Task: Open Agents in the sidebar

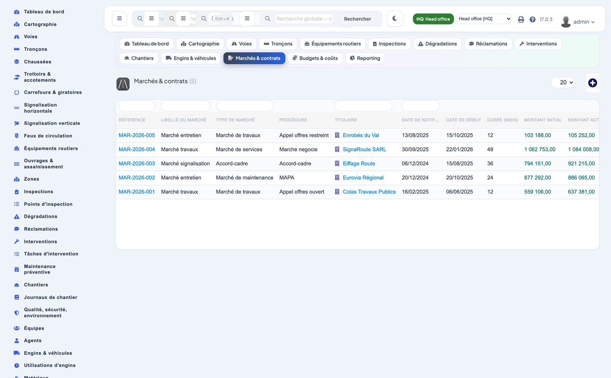Action: tap(33, 341)
